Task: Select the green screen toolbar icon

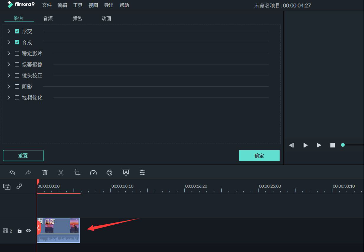Action: coord(126,172)
